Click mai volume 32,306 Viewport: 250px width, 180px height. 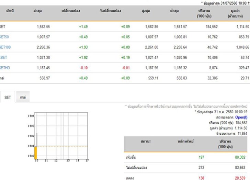(x=213, y=78)
